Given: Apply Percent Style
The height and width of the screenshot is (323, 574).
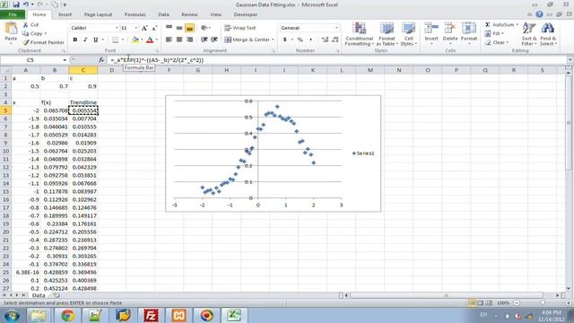Looking at the screenshot, I should pyautogui.click(x=300, y=39).
